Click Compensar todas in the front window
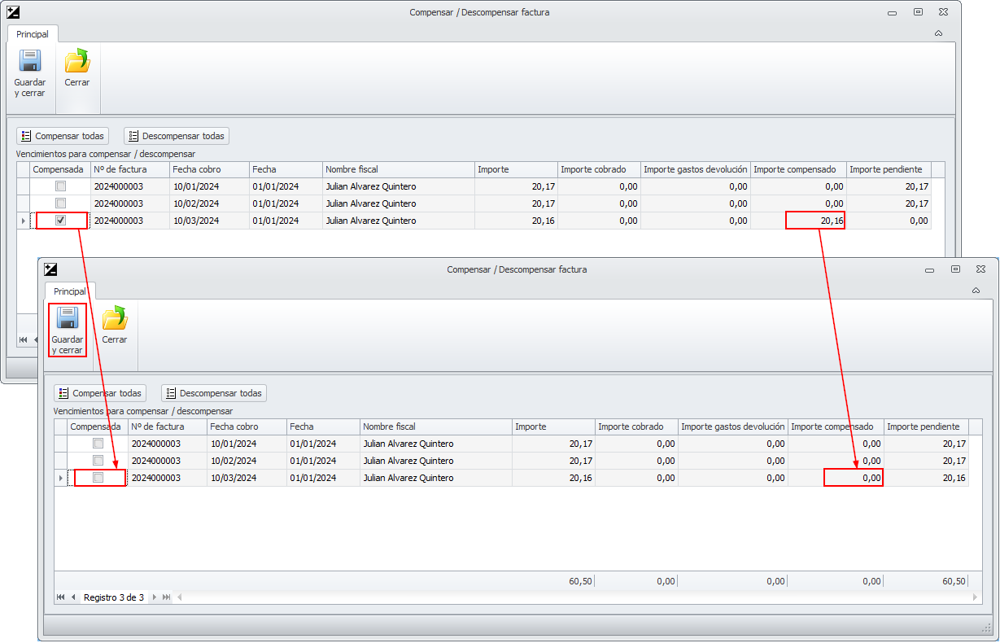Image resolution: width=1000 pixels, height=643 pixels. [x=100, y=393]
